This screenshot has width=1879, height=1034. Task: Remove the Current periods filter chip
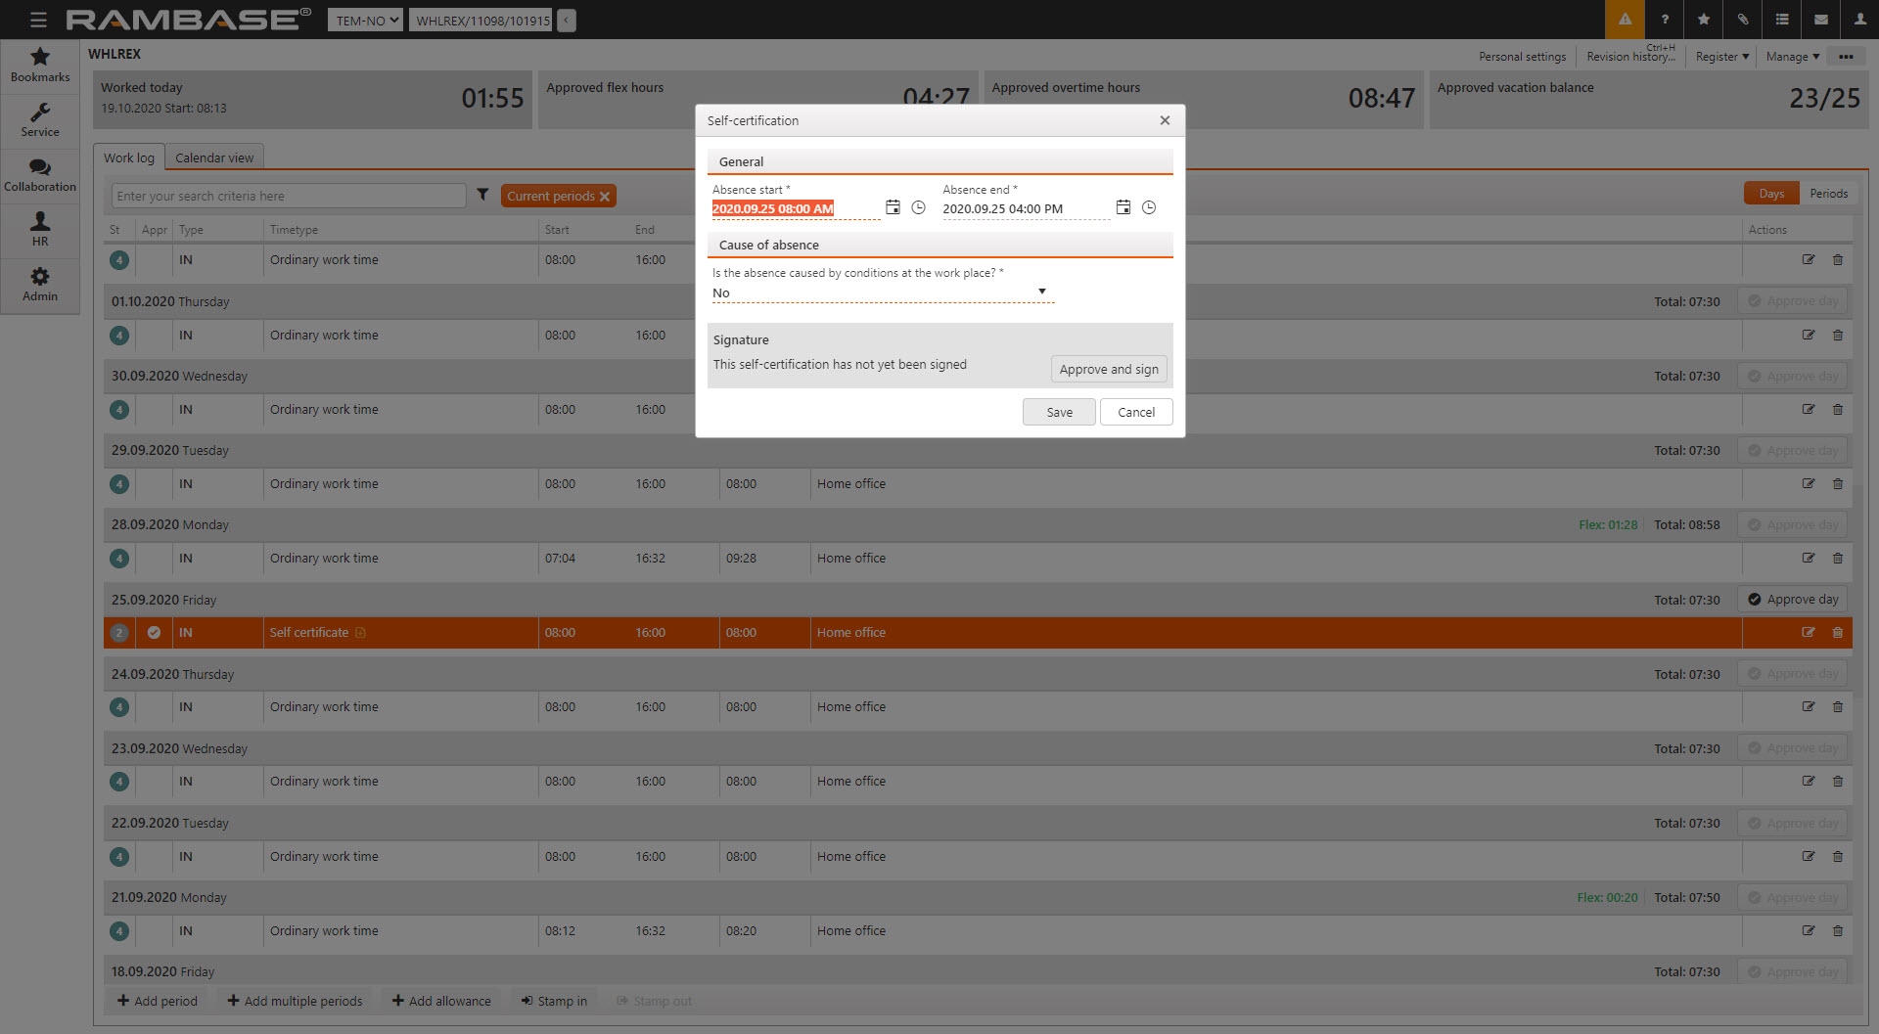coord(605,197)
